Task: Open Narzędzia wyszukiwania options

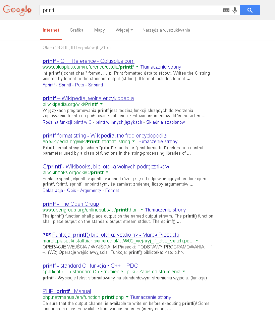Action: (x=166, y=30)
